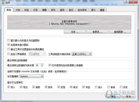
Task: Open the 正常 (100%) scale dropdown
Action: point(82,54)
